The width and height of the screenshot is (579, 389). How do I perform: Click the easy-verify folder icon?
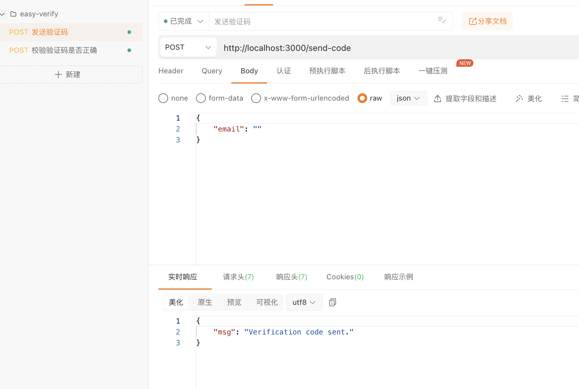pos(13,14)
